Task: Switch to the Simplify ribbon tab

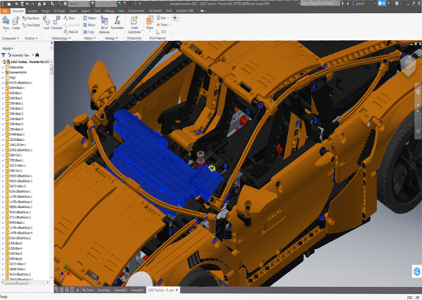Action: (33, 11)
